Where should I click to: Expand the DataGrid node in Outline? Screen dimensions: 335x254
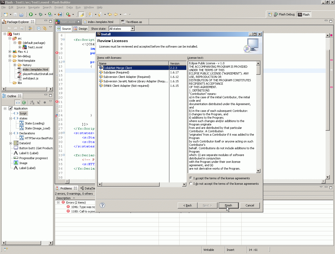[10, 143]
